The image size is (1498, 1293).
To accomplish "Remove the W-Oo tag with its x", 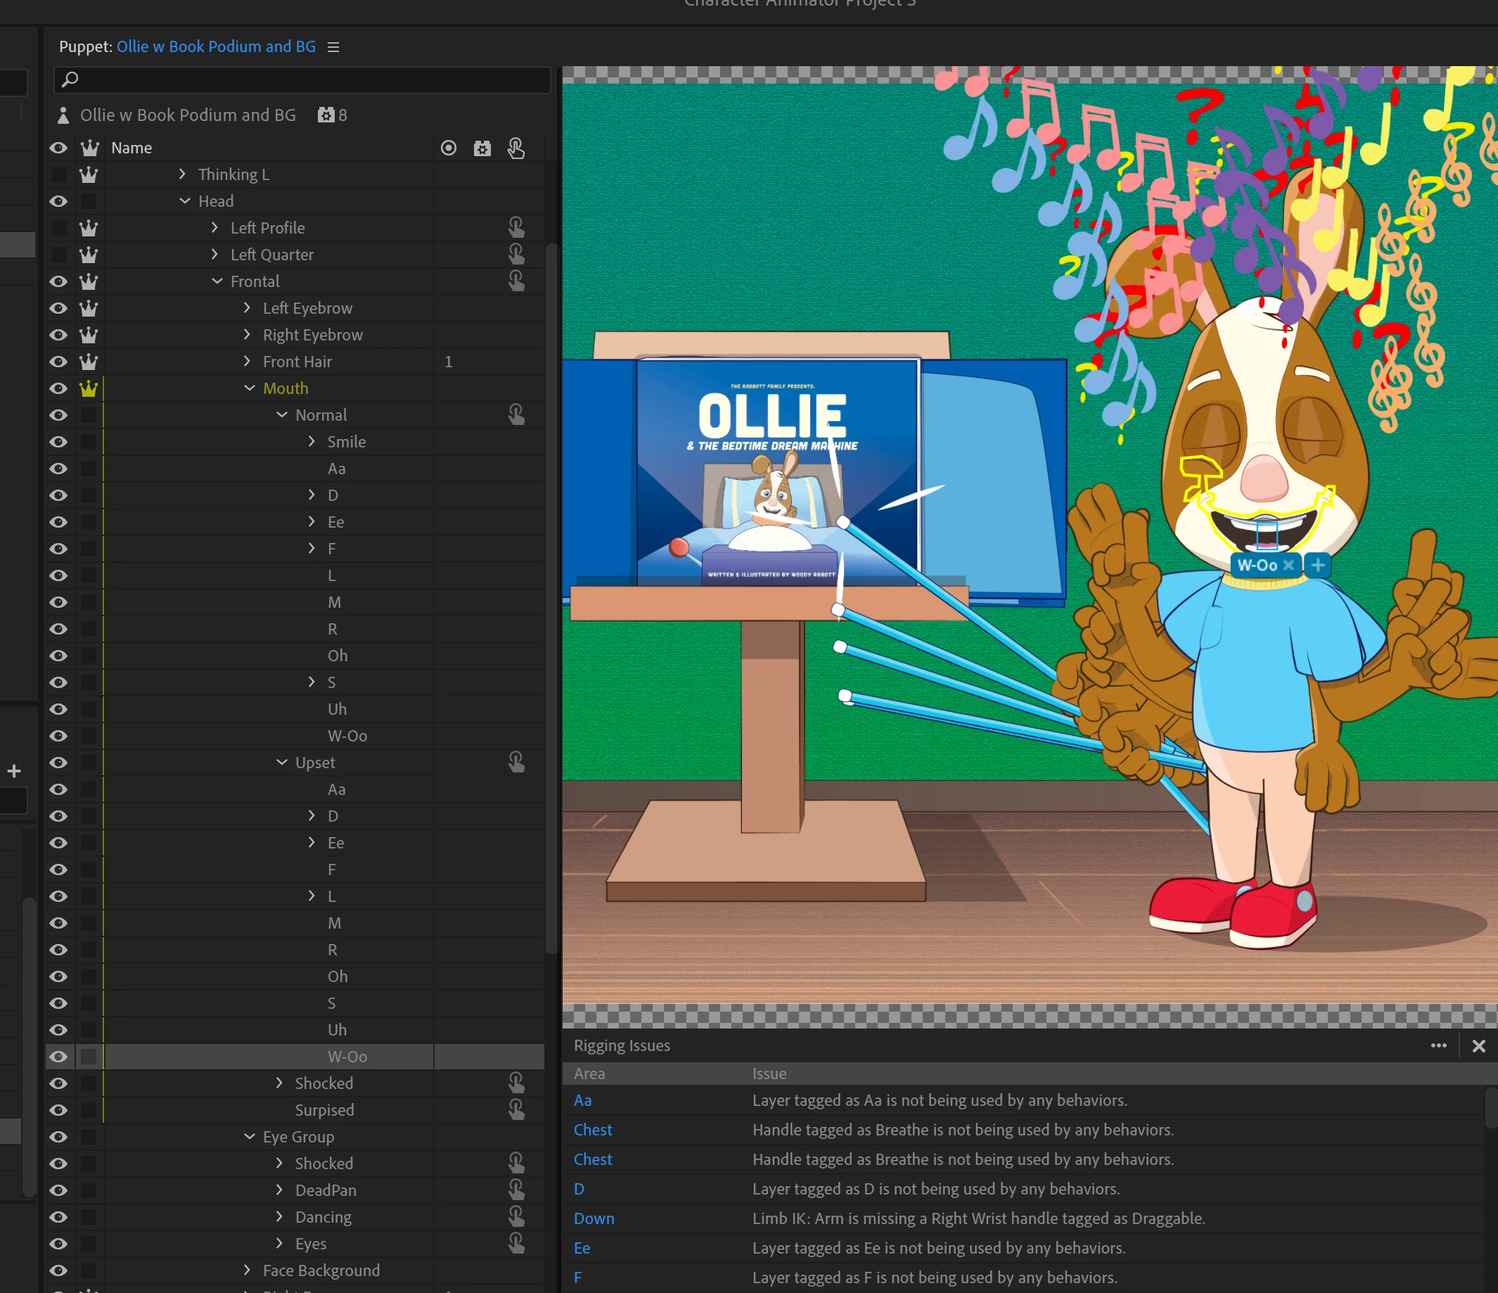I will coord(1288,565).
